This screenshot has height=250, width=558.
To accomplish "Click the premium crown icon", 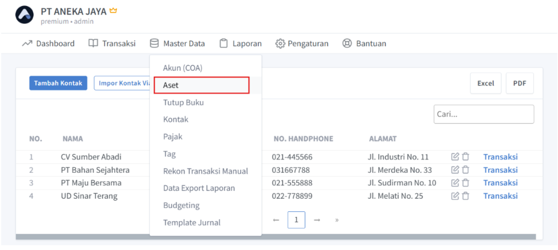I will [113, 11].
